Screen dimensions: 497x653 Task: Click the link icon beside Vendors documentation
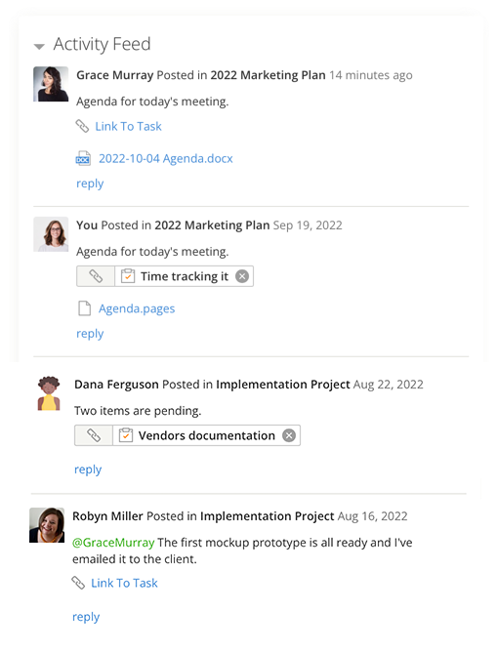pyautogui.click(x=94, y=435)
